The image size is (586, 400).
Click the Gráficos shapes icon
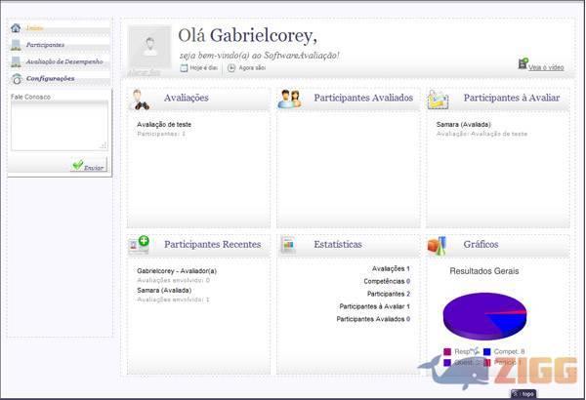[x=437, y=246]
